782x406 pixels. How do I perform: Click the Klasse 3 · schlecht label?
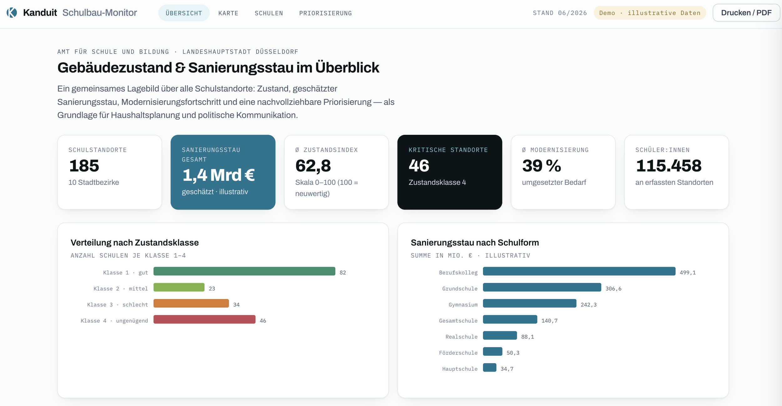coord(118,305)
